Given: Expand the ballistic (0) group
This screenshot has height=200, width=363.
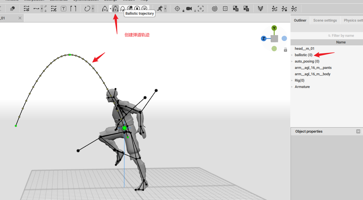Looking at the screenshot, I should (x=292, y=55).
